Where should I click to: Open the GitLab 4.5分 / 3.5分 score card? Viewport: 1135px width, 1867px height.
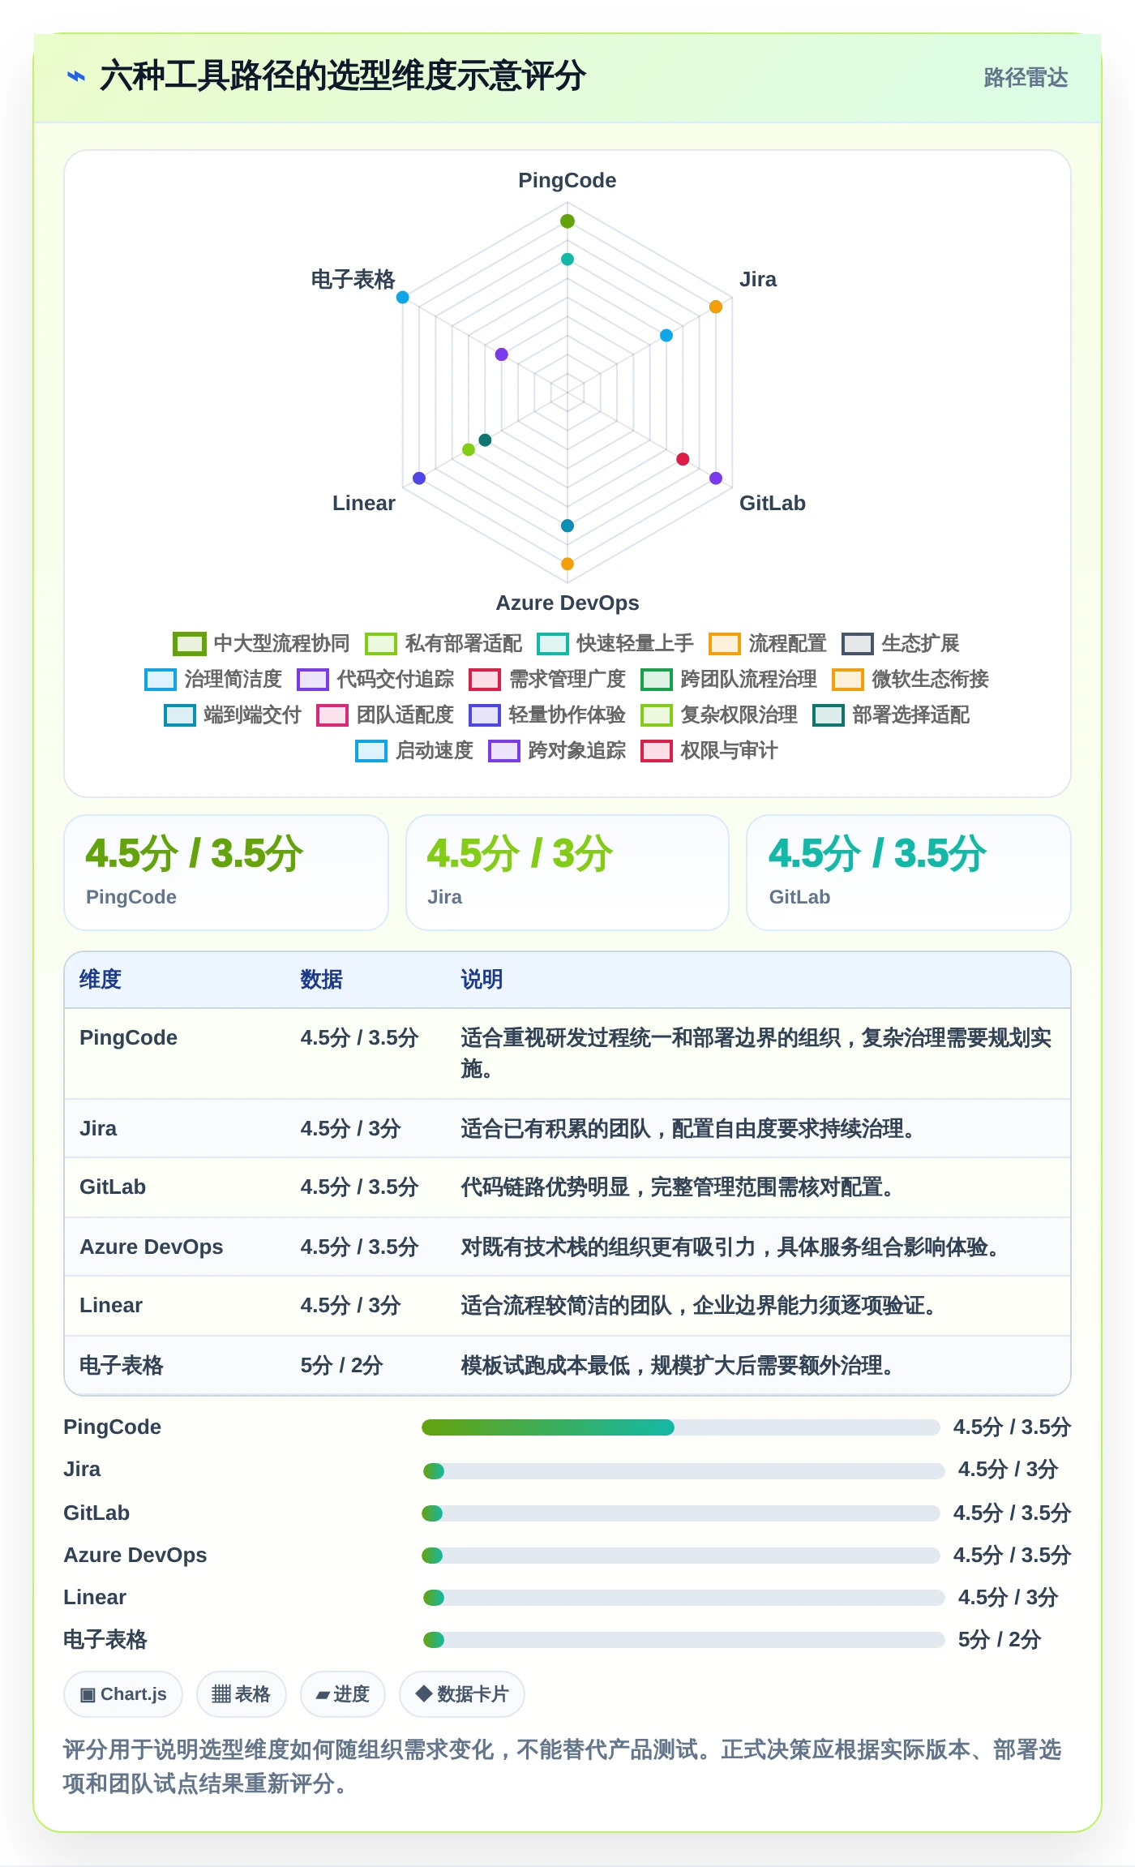click(909, 873)
